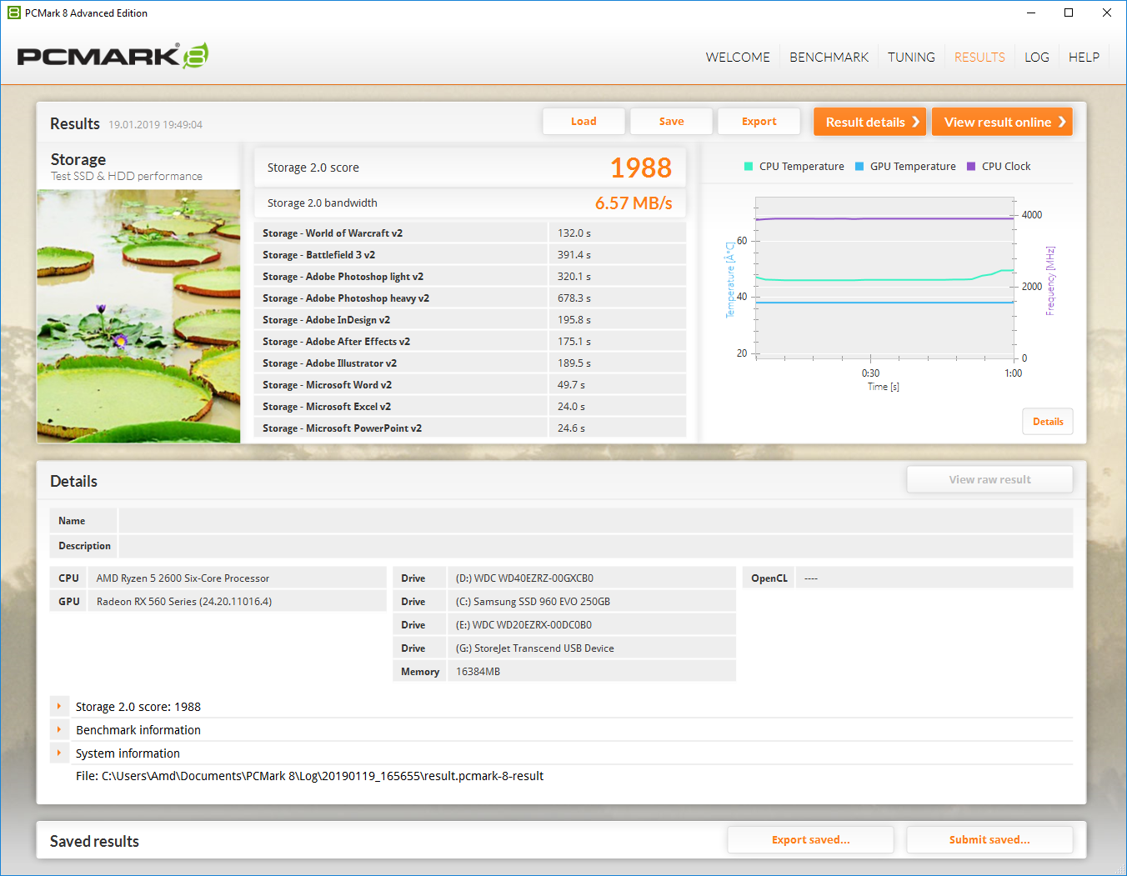
Task: Select Storage - Adobe Illustrator v2 row
Action: (x=470, y=363)
